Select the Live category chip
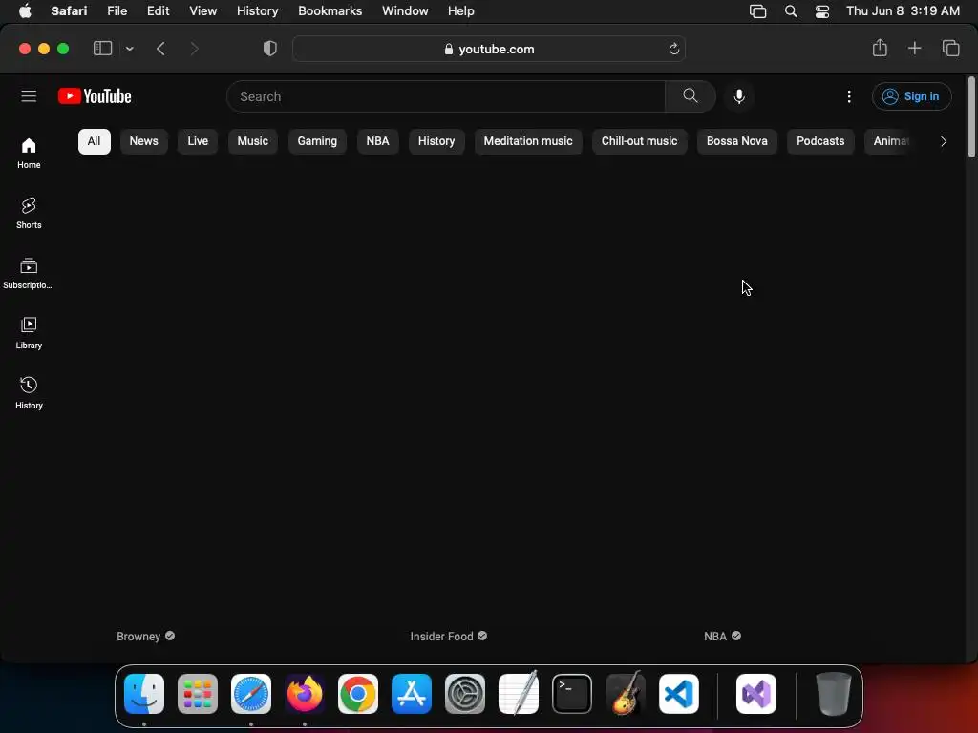 (x=198, y=141)
